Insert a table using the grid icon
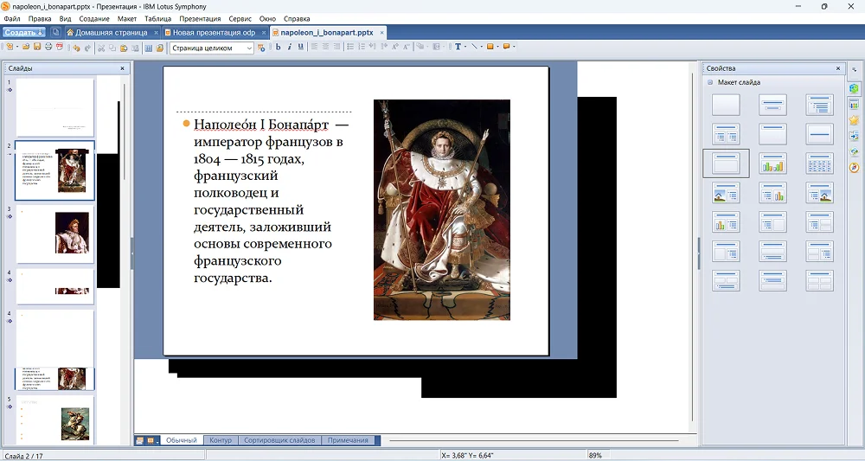Screen dimensions: 865x461 click(148, 48)
